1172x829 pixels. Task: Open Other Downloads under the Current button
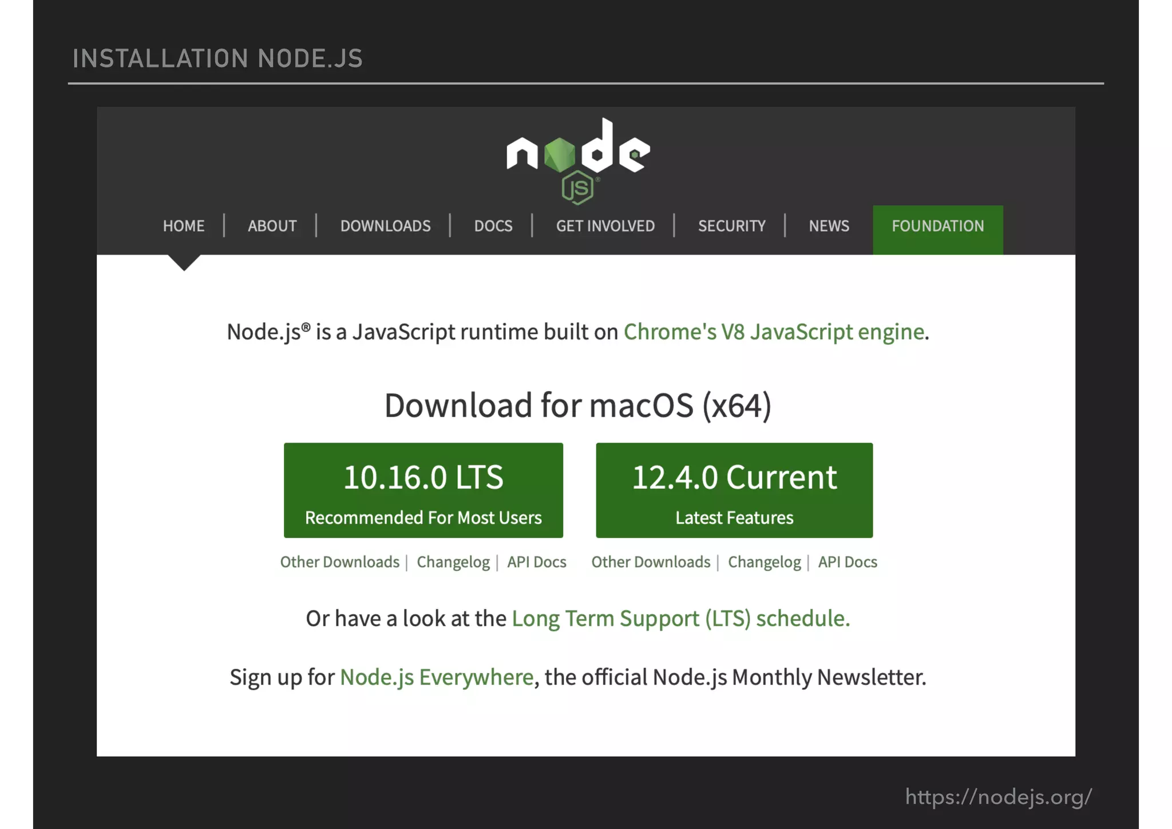pos(651,562)
